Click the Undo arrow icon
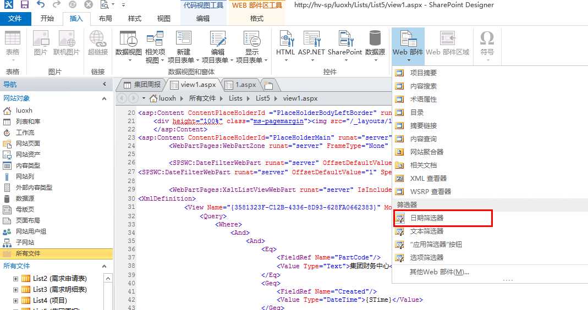 click(x=41, y=5)
